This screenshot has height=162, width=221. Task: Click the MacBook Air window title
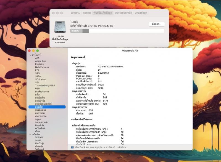point(130,51)
